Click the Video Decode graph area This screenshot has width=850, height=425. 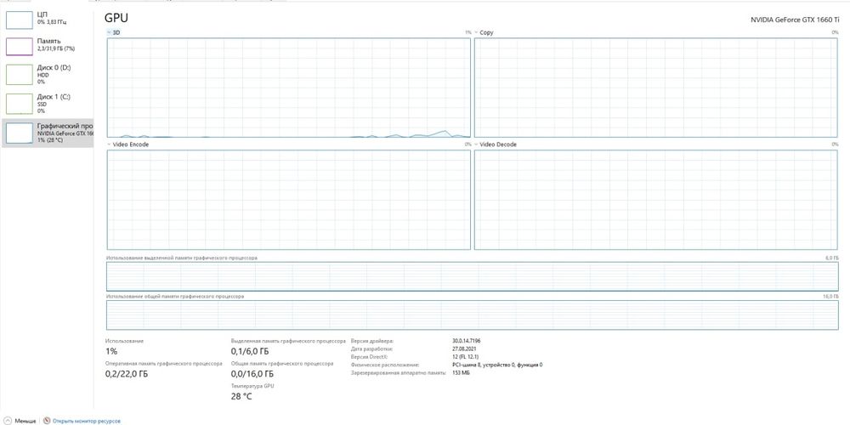[655, 200]
